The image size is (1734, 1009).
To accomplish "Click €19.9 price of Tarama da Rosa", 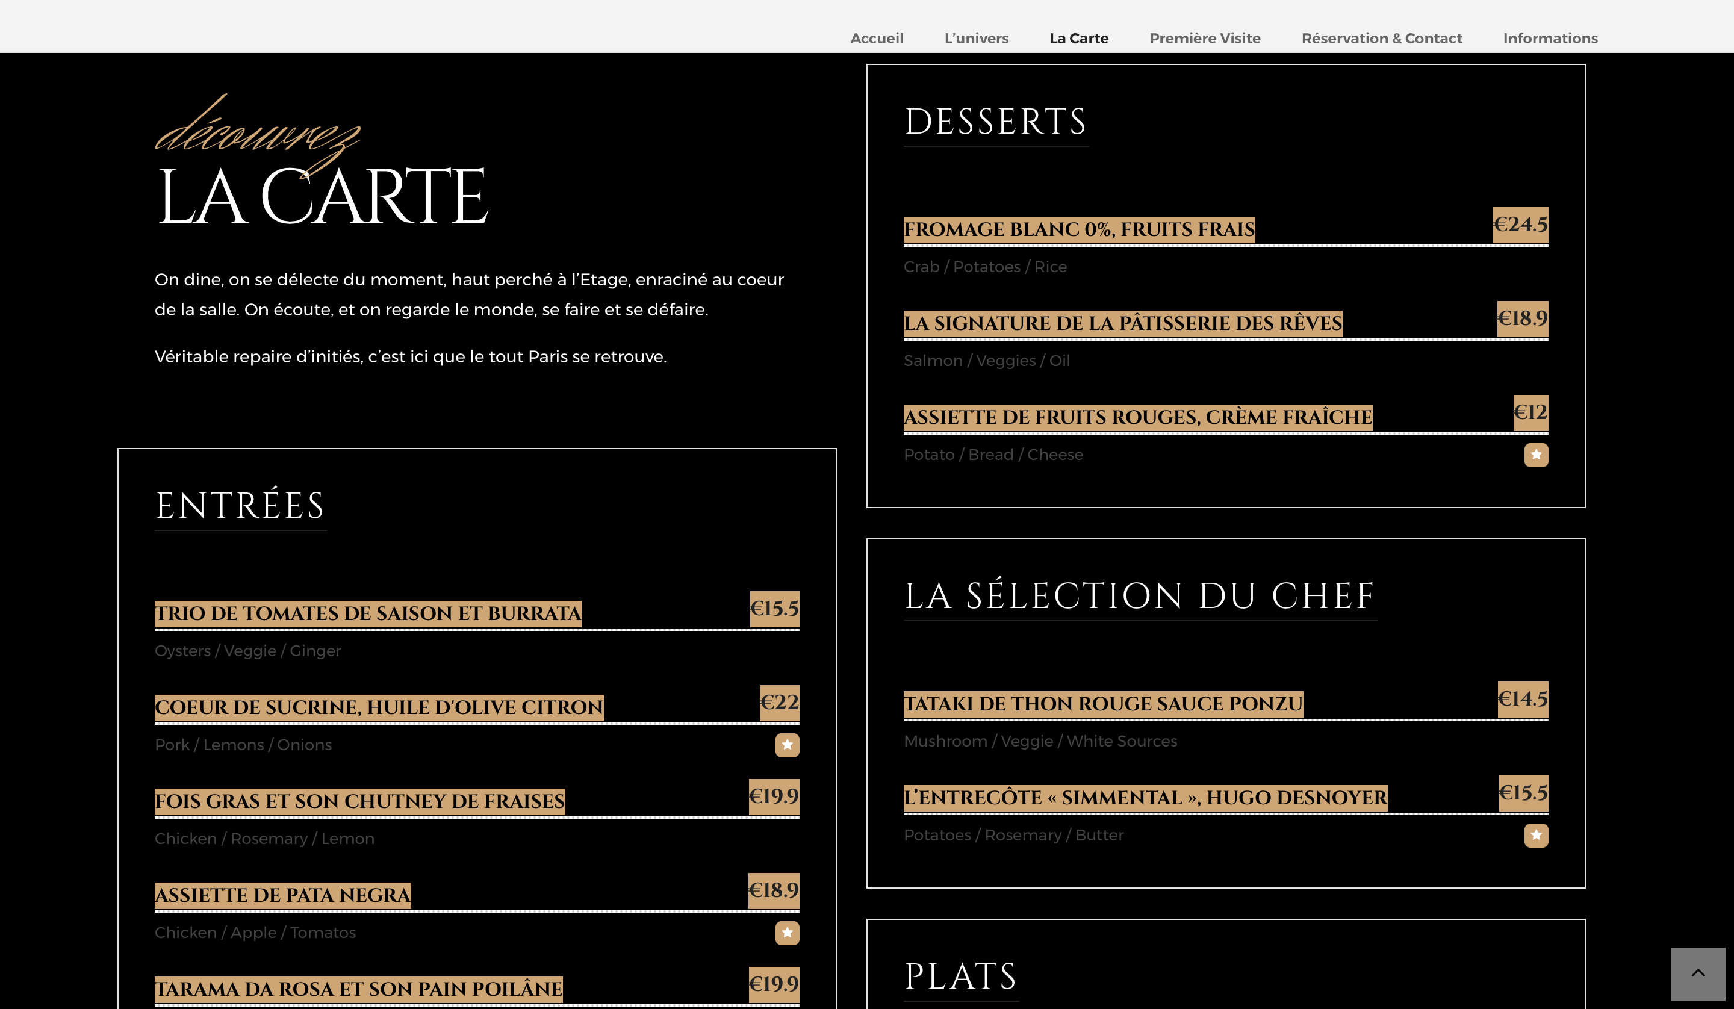I will click(774, 984).
